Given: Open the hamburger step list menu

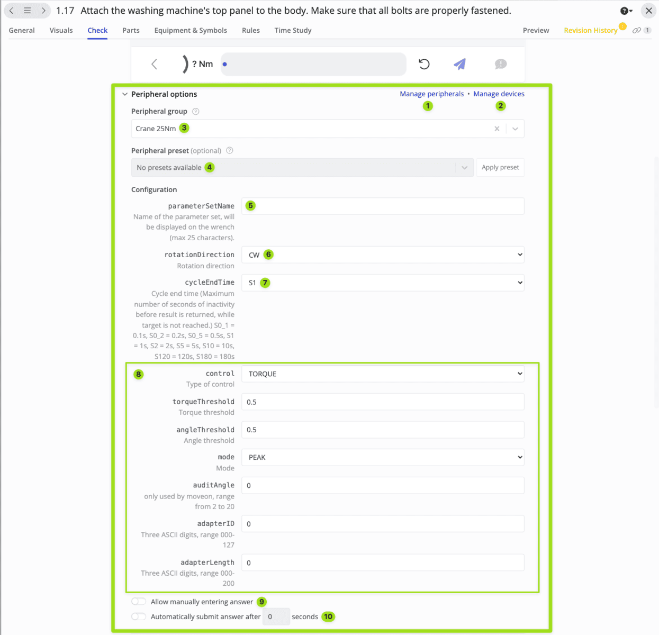Looking at the screenshot, I should coord(28,11).
